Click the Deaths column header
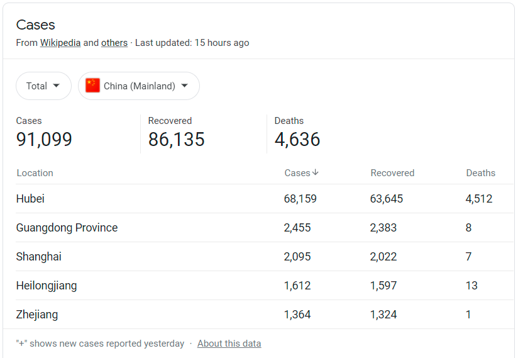The width and height of the screenshot is (518, 358). 480,173
